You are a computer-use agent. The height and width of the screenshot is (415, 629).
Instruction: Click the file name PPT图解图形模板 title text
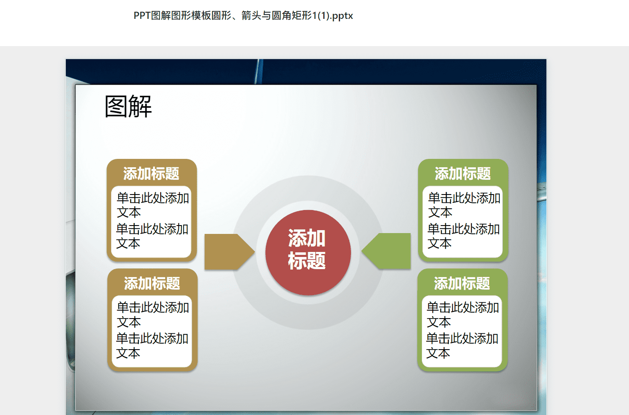pos(243,16)
